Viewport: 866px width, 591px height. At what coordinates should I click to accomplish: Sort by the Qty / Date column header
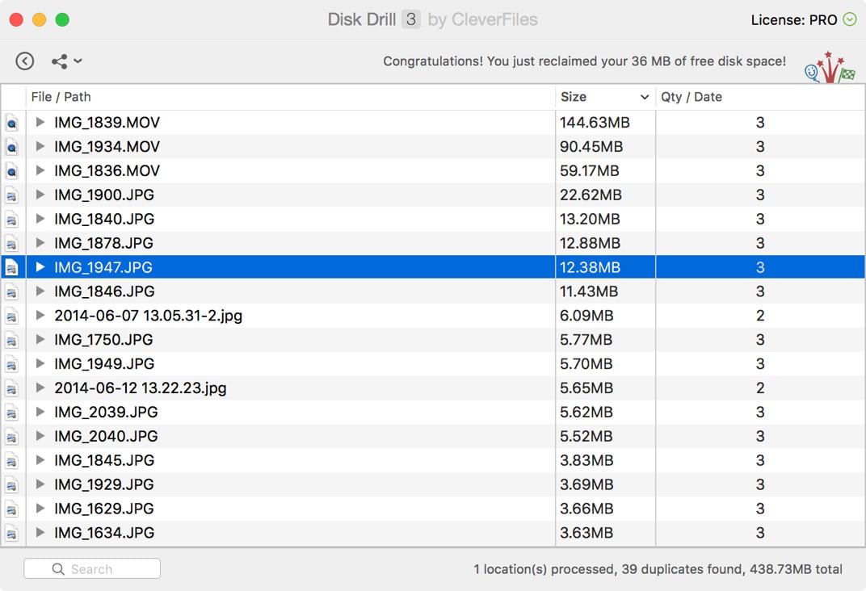760,97
